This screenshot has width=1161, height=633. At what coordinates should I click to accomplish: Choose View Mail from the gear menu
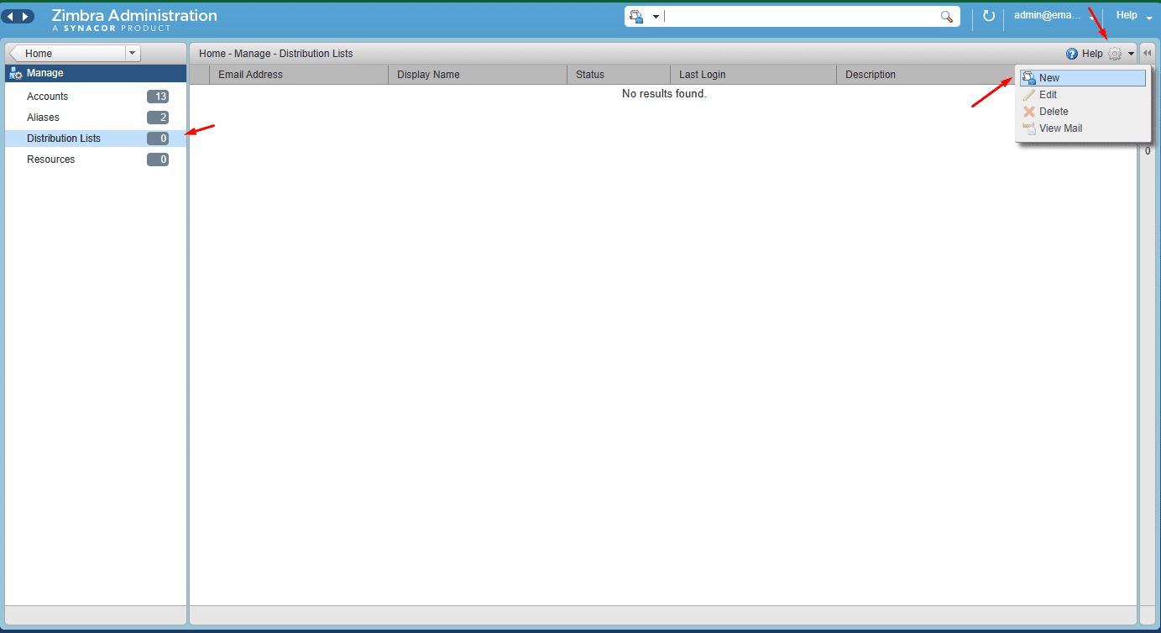click(1082, 128)
